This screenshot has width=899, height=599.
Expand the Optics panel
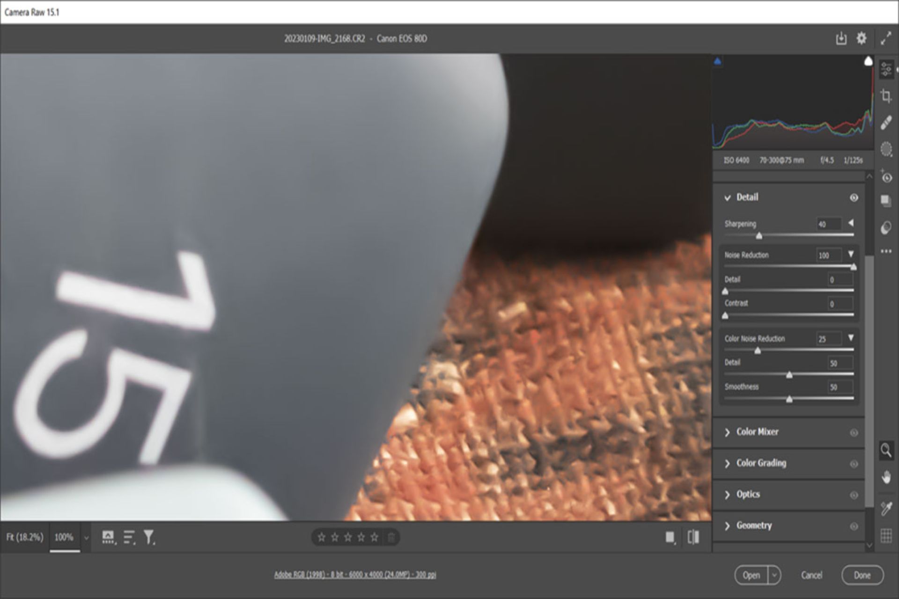click(727, 495)
